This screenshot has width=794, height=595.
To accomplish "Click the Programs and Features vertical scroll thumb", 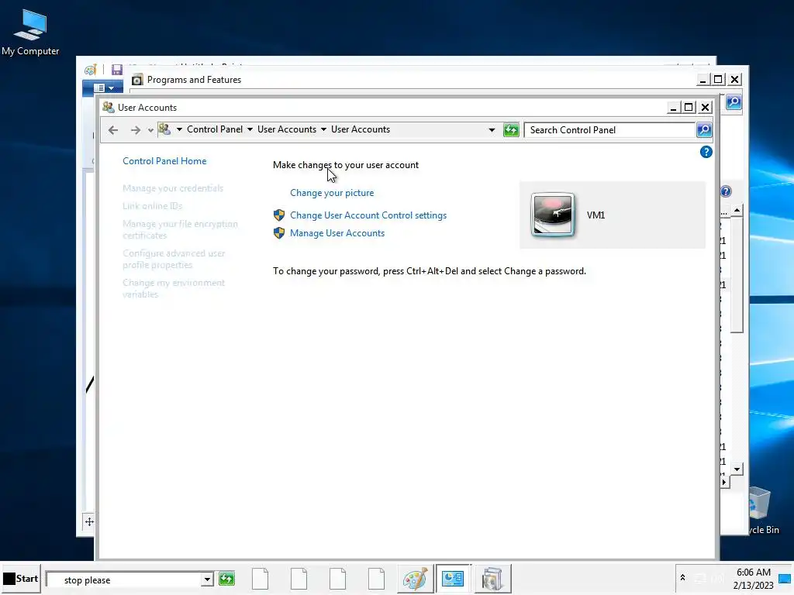I will point(737,275).
